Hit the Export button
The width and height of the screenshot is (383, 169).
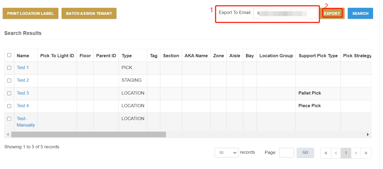coord(332,13)
